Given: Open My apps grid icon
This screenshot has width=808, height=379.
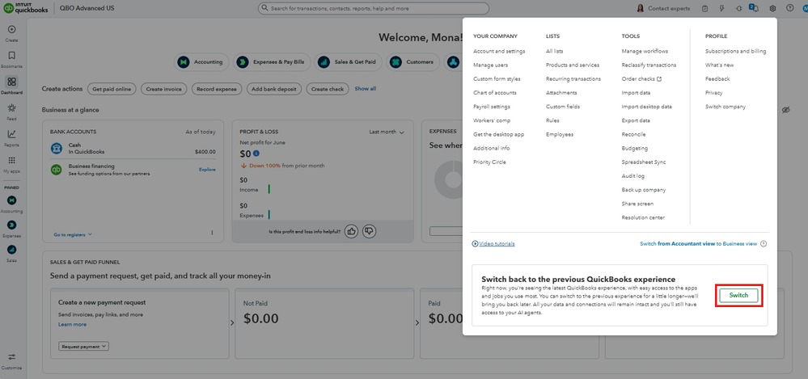Looking at the screenshot, I should coord(11,164).
